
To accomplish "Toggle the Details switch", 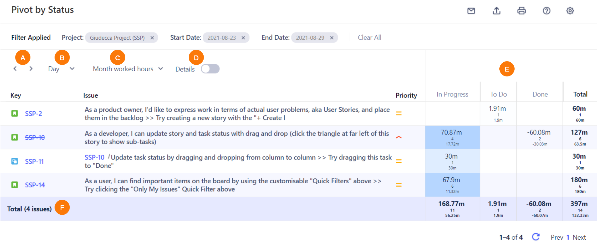I will point(210,69).
